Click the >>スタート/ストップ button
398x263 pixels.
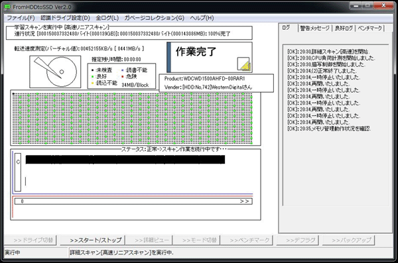tap(92, 240)
